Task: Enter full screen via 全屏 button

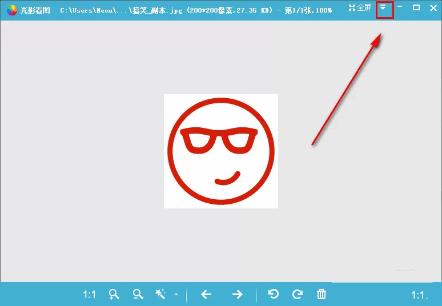Action: tap(360, 7)
